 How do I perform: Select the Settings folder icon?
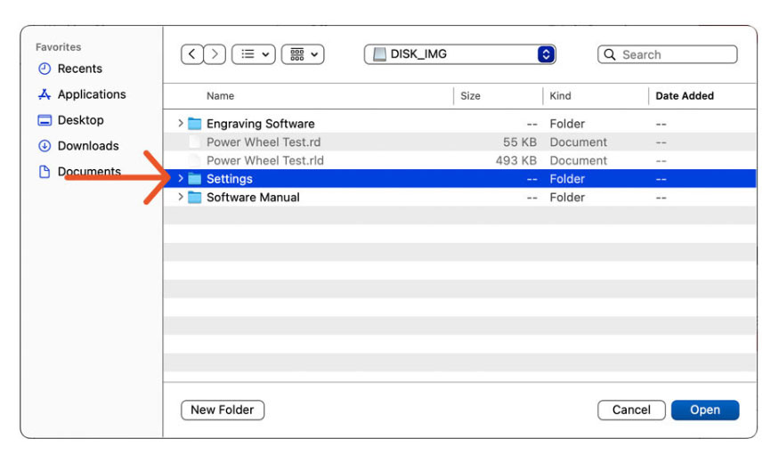tap(195, 179)
